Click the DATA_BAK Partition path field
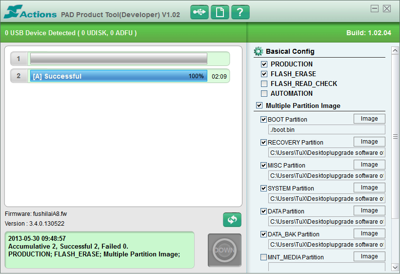The height and width of the screenshot is (274, 400). [326, 245]
